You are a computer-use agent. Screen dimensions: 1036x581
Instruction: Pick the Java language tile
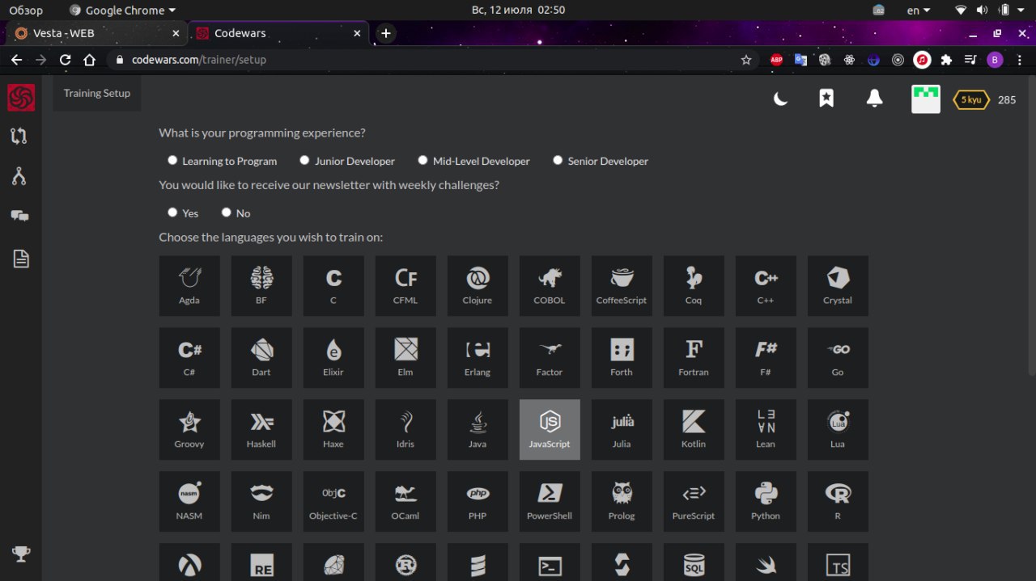coord(478,430)
